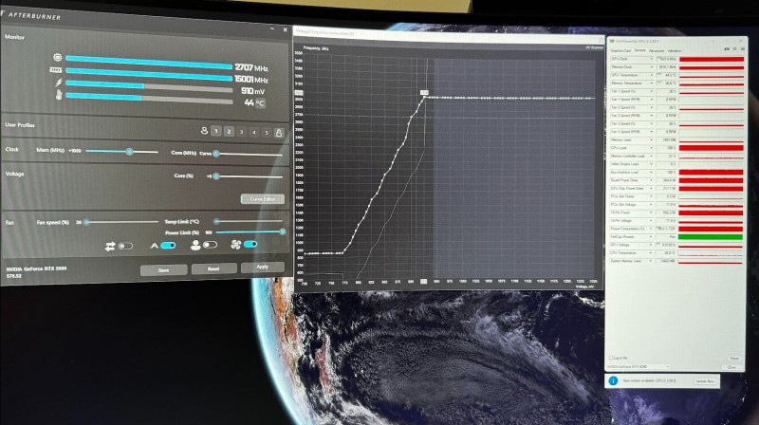The height and width of the screenshot is (425, 759).
Task: Click the Close button at the bottom of GPU-Z
Action: [731, 367]
